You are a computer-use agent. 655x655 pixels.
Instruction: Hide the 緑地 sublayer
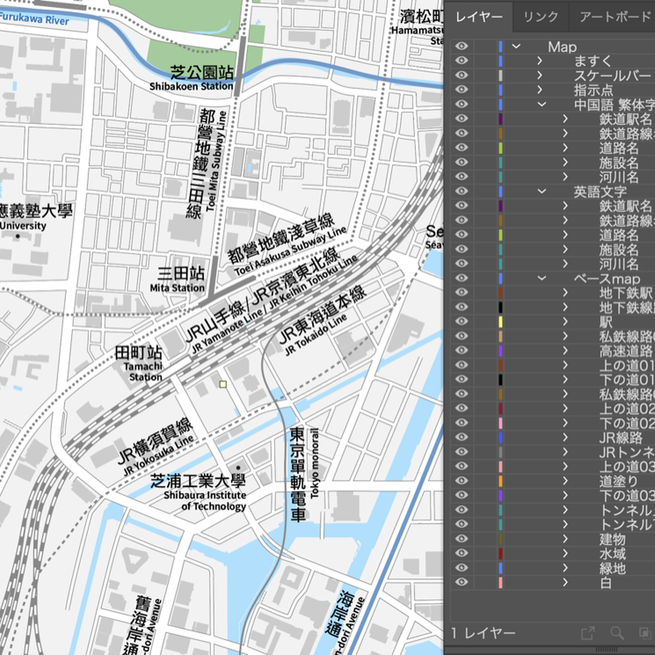461,567
